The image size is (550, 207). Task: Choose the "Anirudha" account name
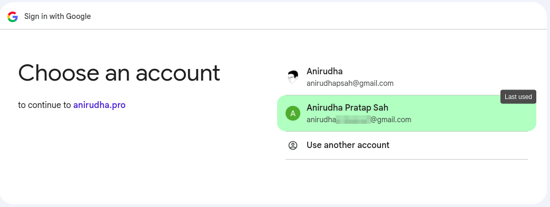click(325, 71)
